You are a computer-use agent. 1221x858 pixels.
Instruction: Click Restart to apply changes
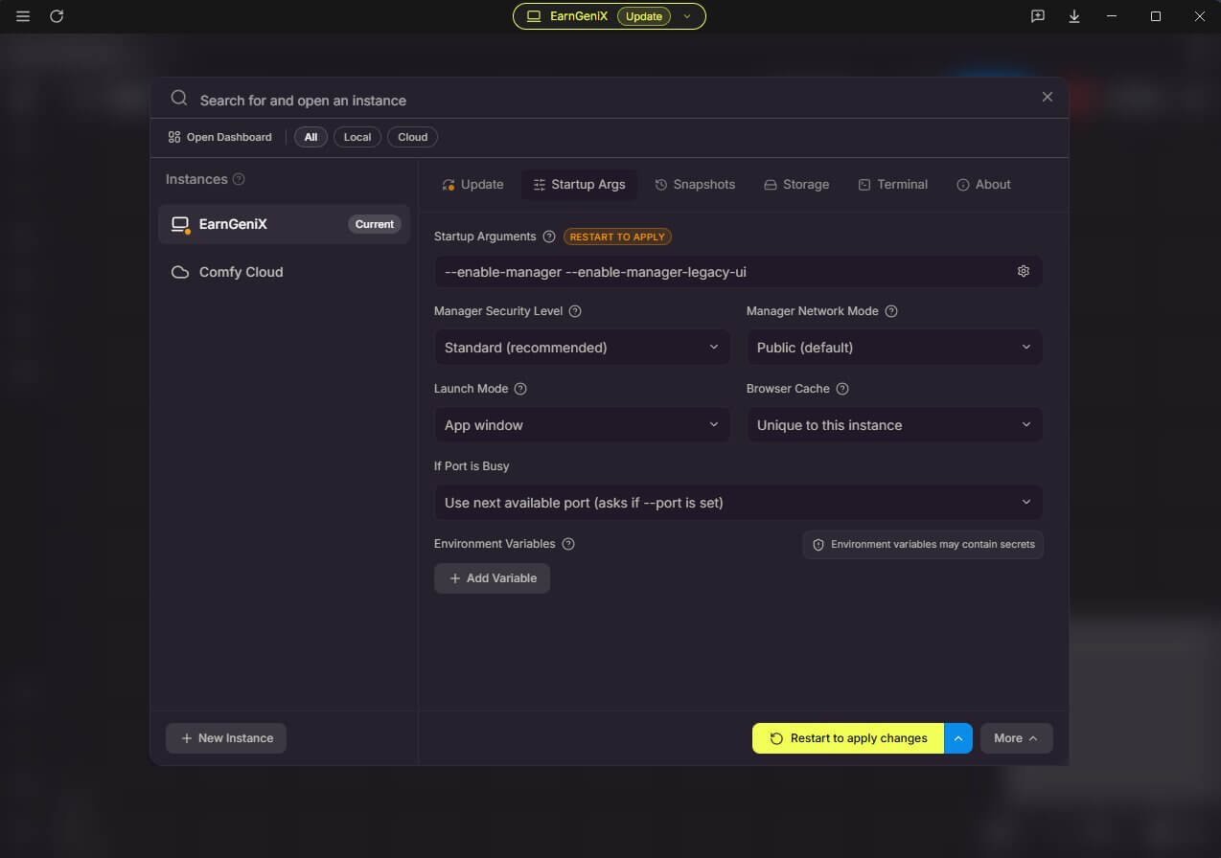click(x=848, y=738)
